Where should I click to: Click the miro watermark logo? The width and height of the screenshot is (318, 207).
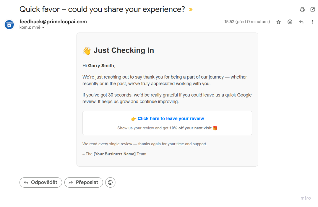[x=305, y=198]
